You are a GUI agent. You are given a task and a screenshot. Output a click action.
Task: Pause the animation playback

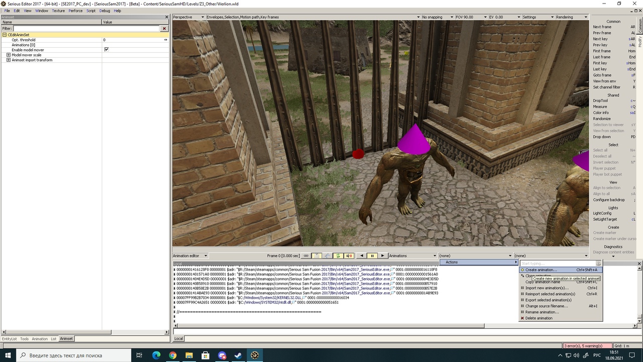coord(372,256)
